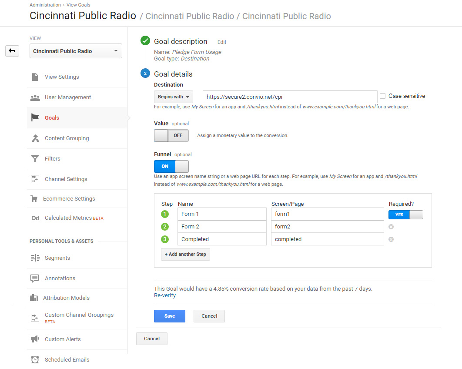462x369 pixels.
Task: Click the bottom Cancel button
Action: 152,339
